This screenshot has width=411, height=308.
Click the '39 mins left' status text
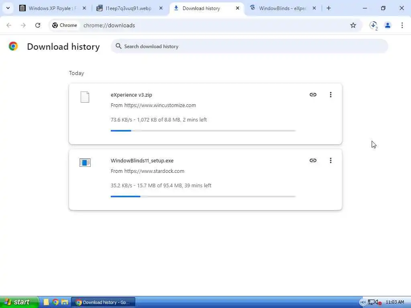[x=198, y=185]
